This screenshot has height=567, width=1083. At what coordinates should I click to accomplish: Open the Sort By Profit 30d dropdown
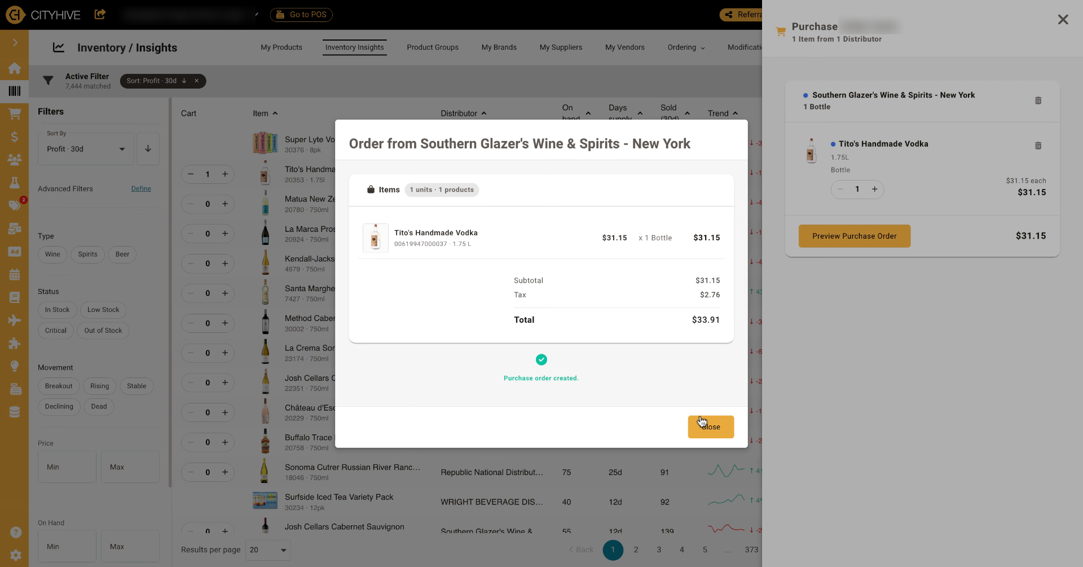pos(86,149)
